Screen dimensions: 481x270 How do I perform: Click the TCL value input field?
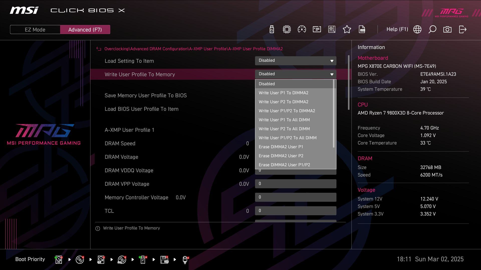point(295,211)
